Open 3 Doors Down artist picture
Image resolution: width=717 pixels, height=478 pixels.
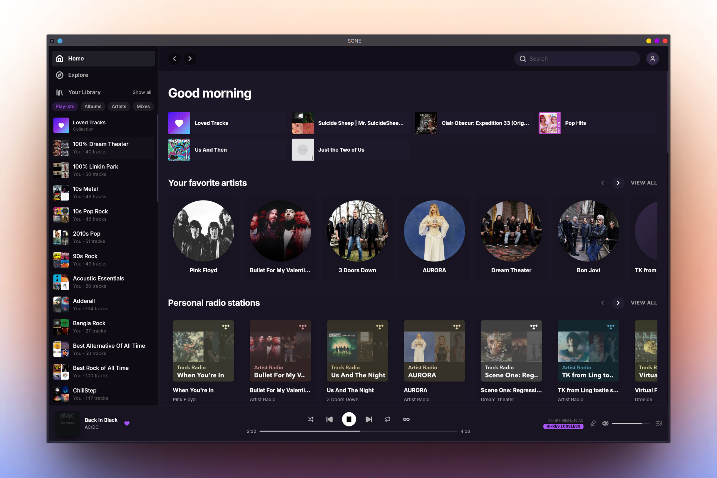[357, 231]
